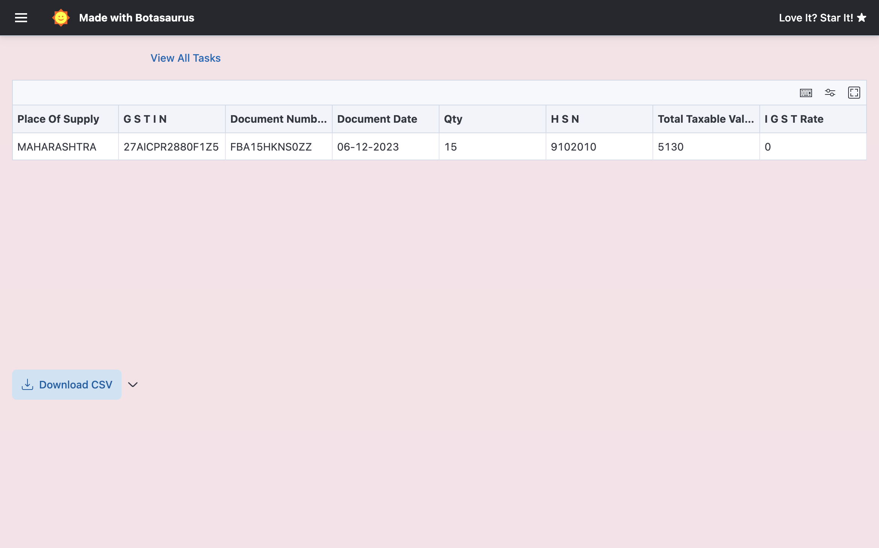The width and height of the screenshot is (879, 548).
Task: Select the MAHARASHTRA cell in the row
Action: (57, 147)
